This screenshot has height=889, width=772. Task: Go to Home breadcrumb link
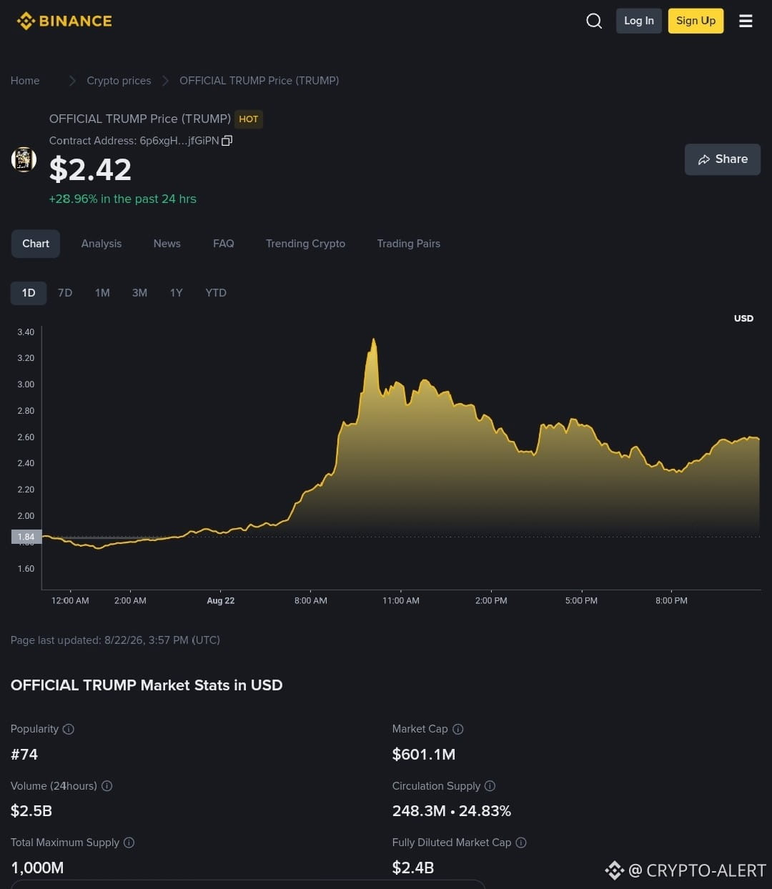[25, 81]
